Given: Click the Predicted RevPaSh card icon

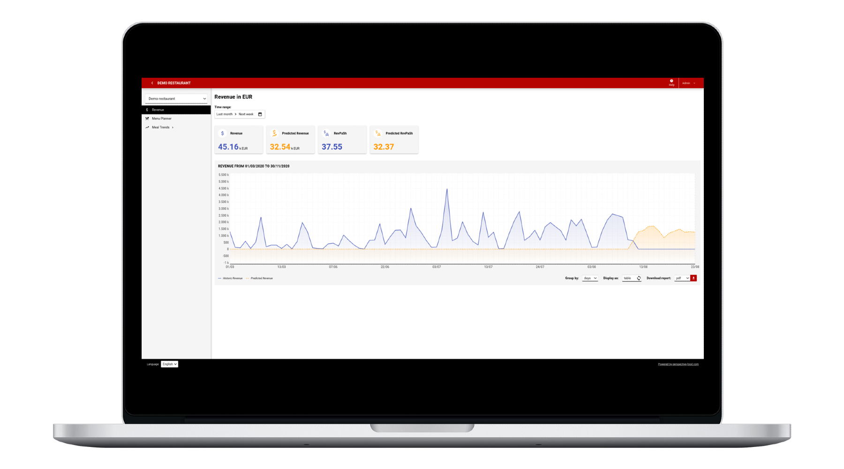Looking at the screenshot, I should click(378, 133).
